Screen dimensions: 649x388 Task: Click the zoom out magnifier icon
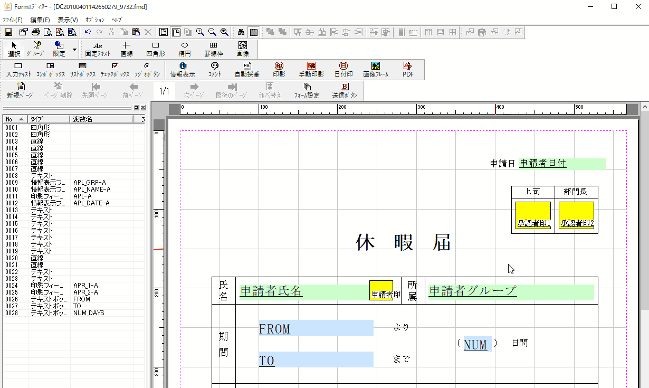point(212,32)
